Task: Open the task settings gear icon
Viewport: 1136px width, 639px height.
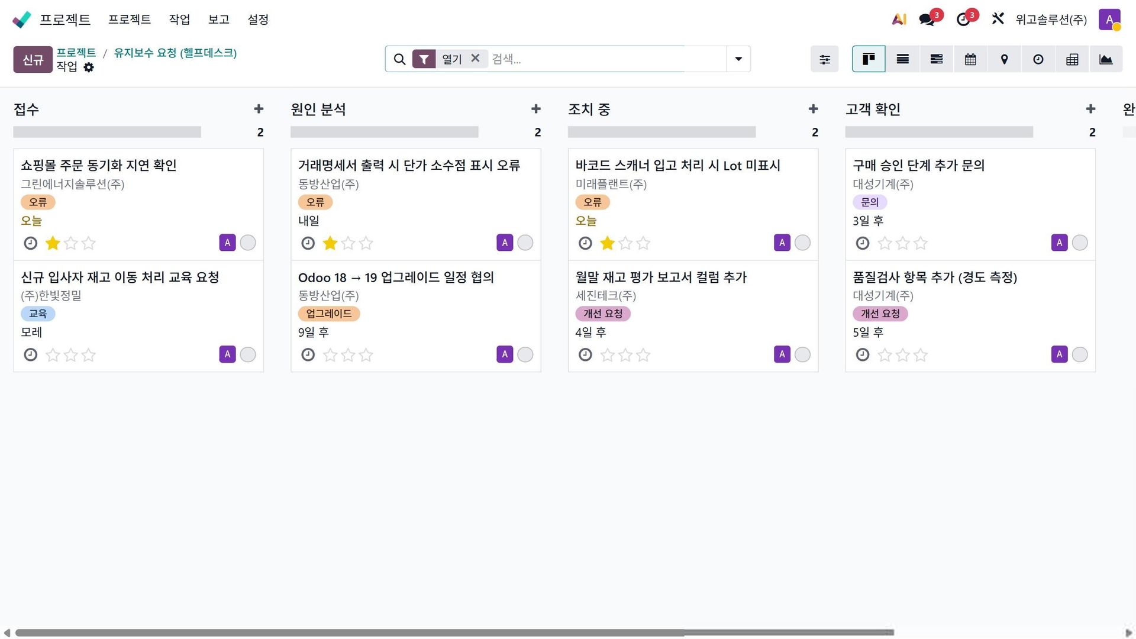Action: tap(89, 67)
